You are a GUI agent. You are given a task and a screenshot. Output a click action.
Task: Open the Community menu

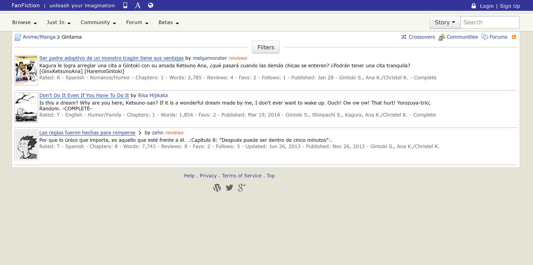pos(98,22)
